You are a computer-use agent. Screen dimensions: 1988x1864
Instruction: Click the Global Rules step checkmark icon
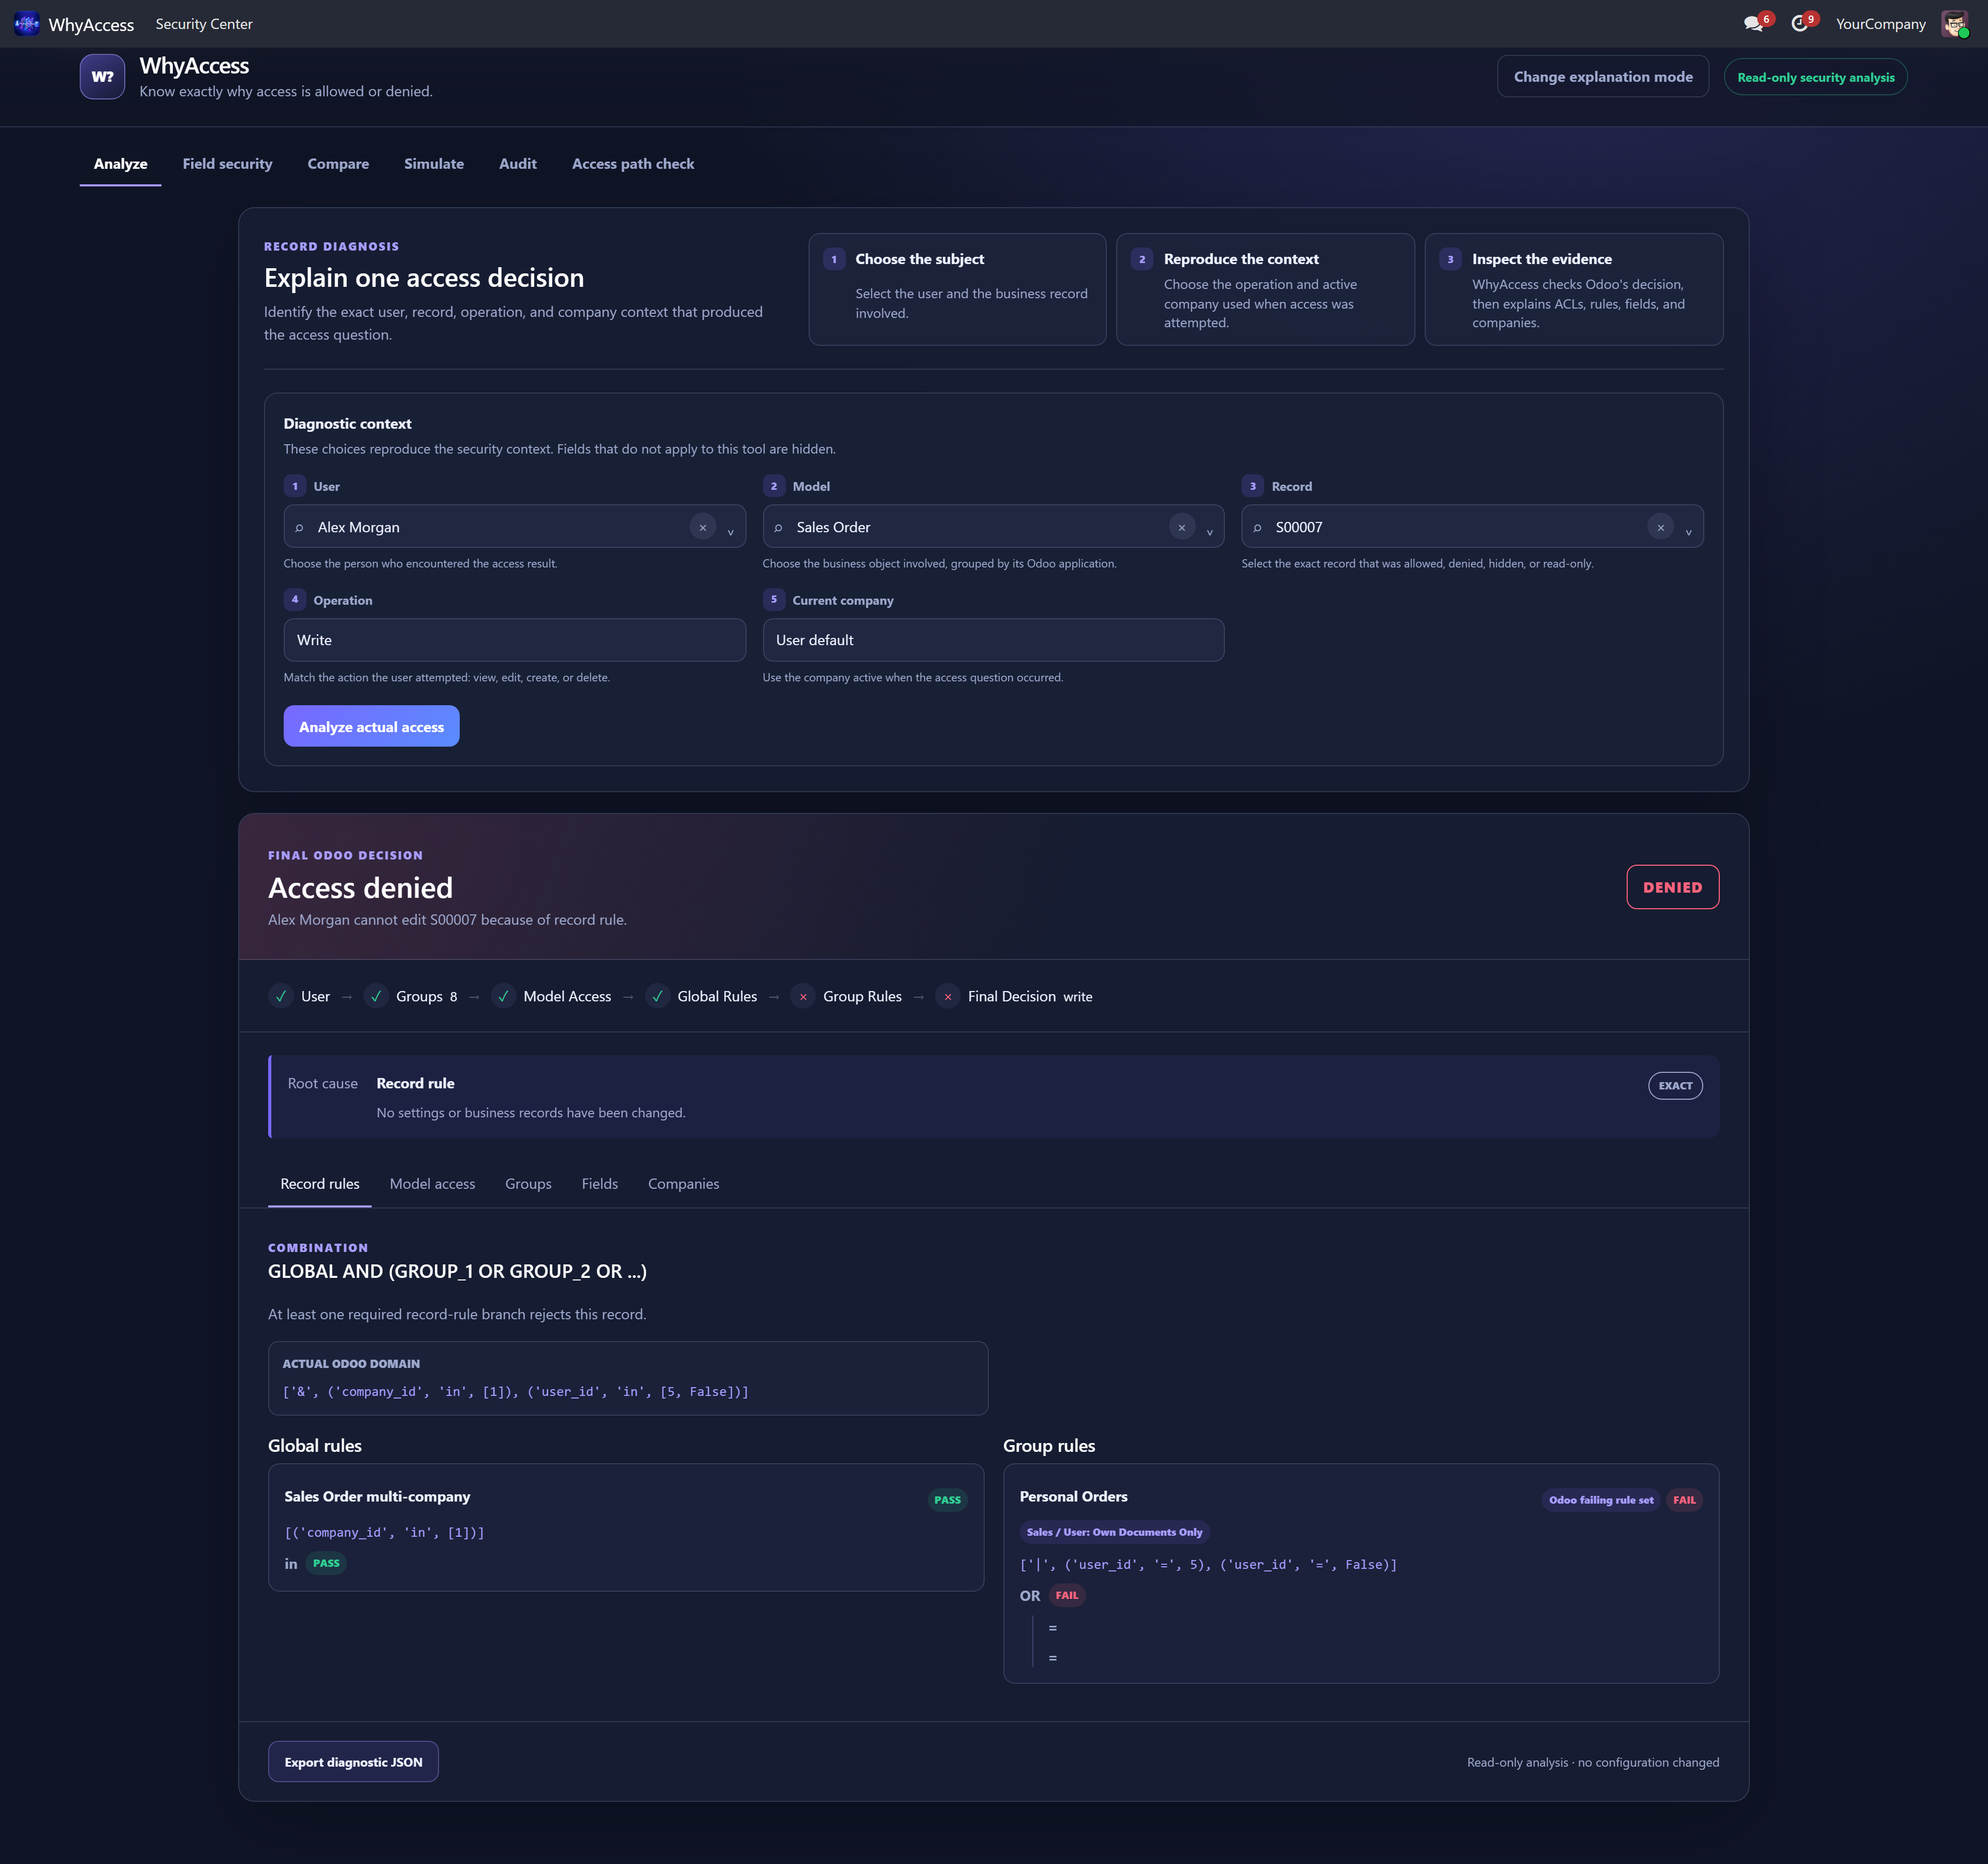tap(657, 996)
